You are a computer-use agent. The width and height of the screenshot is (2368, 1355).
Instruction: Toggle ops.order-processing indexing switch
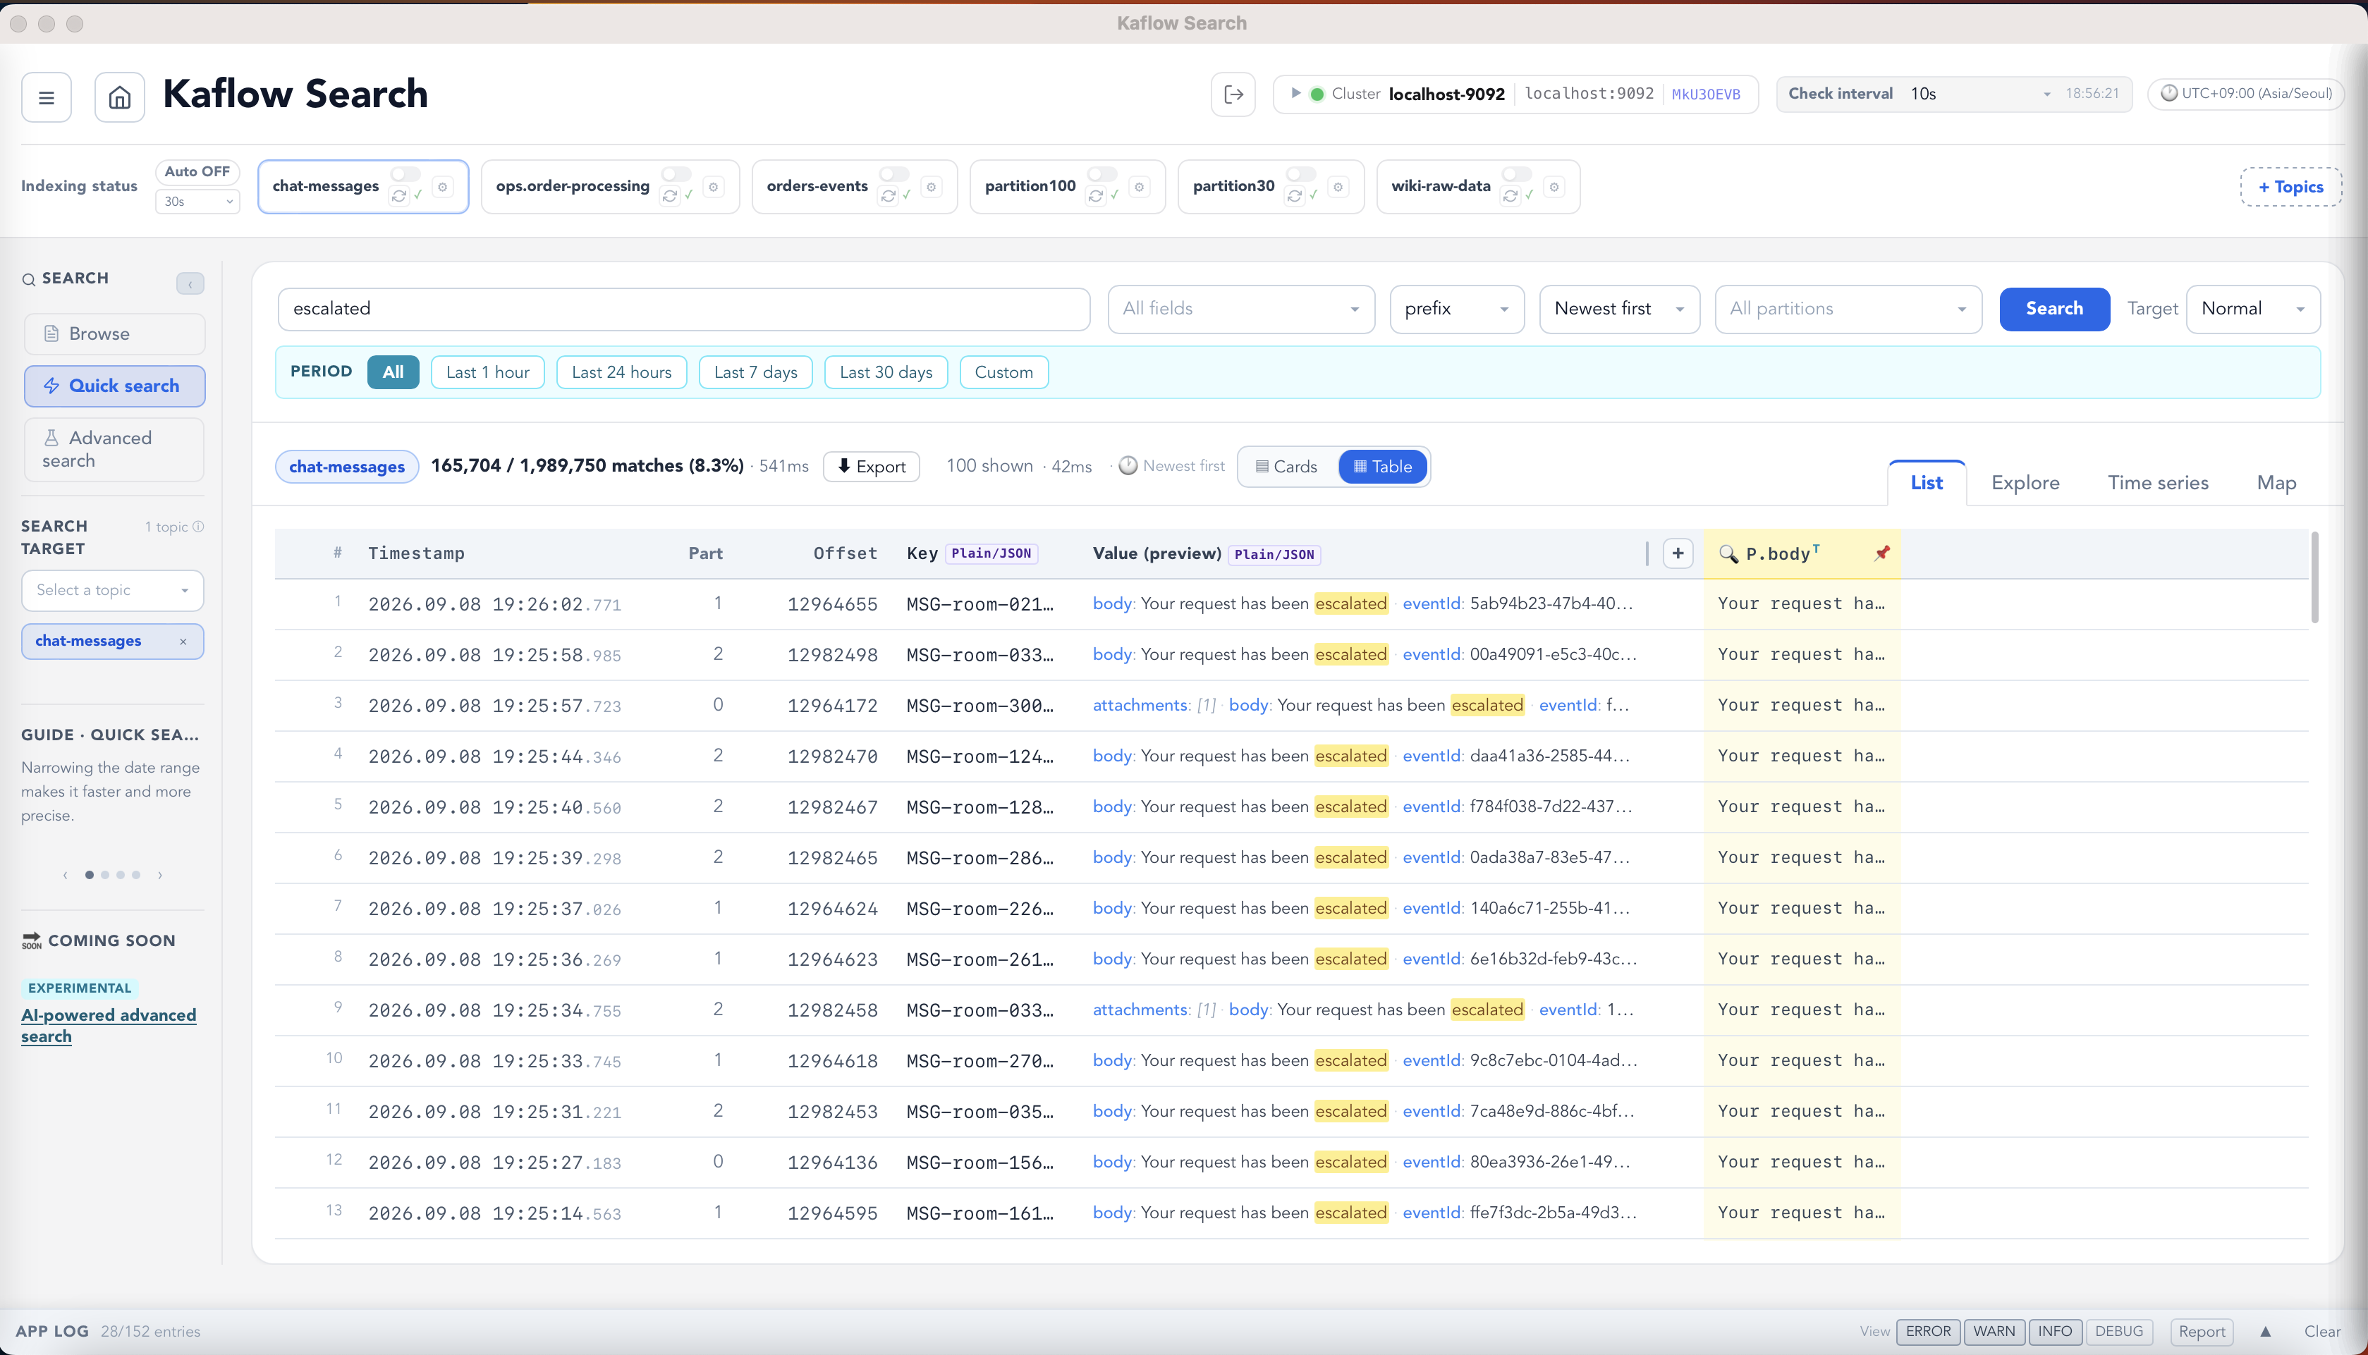[x=677, y=174]
